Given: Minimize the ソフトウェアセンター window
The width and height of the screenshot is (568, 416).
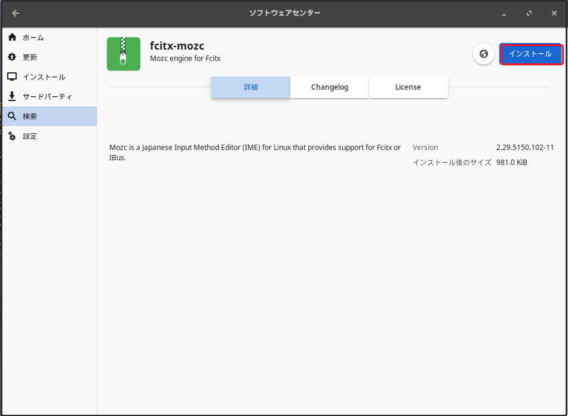Looking at the screenshot, I should pos(505,13).
